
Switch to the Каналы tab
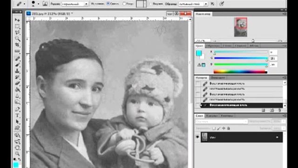pos(212,116)
